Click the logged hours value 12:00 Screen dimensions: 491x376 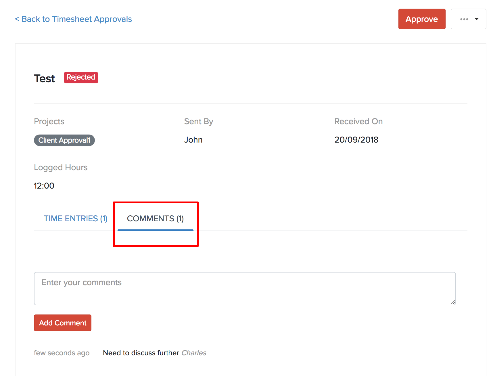pyautogui.click(x=44, y=186)
